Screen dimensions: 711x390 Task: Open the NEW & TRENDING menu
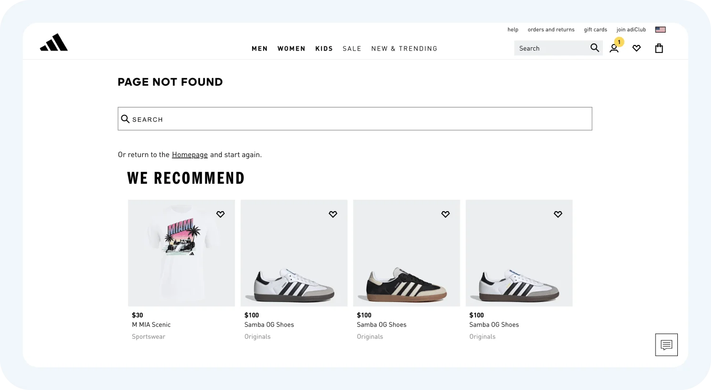[x=404, y=49]
